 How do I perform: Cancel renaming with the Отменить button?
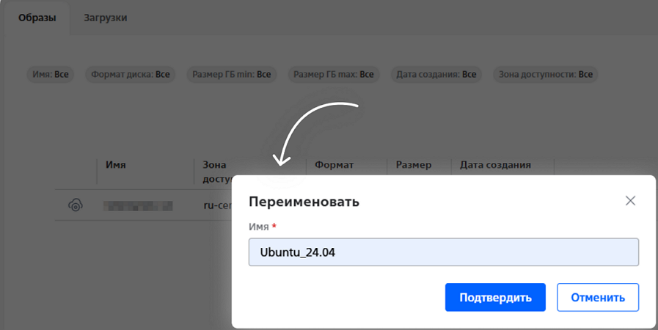[x=597, y=298]
